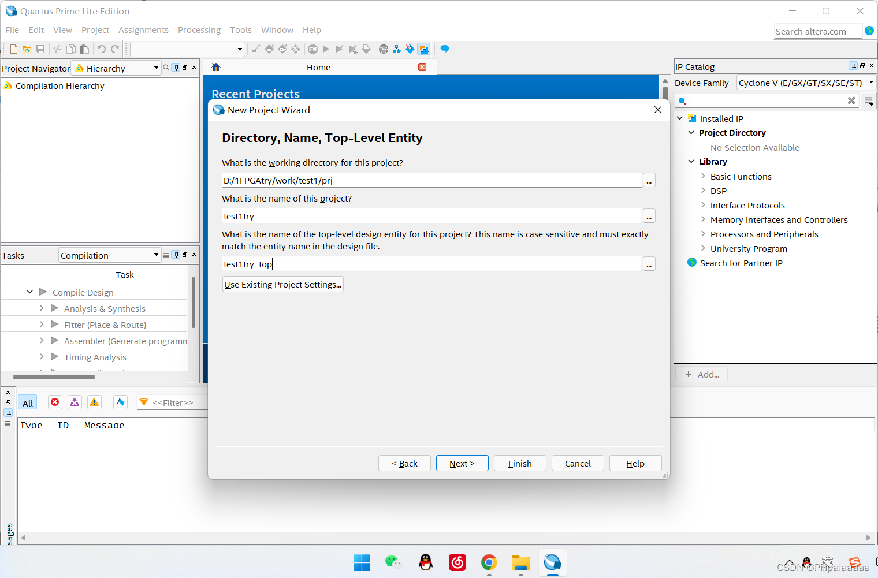Click the blue hierarchy diagram toolbar icon
This screenshot has height=578, width=878.
[397, 49]
